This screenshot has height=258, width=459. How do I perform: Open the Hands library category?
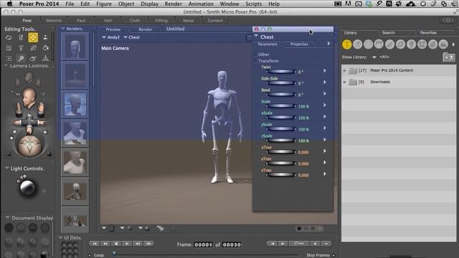389,44
